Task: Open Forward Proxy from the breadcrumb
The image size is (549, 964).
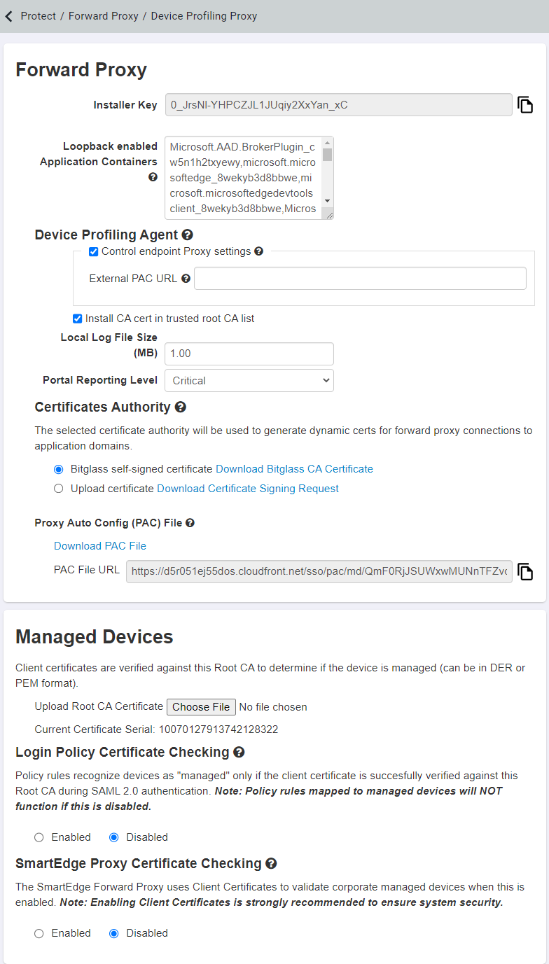Action: tap(104, 15)
